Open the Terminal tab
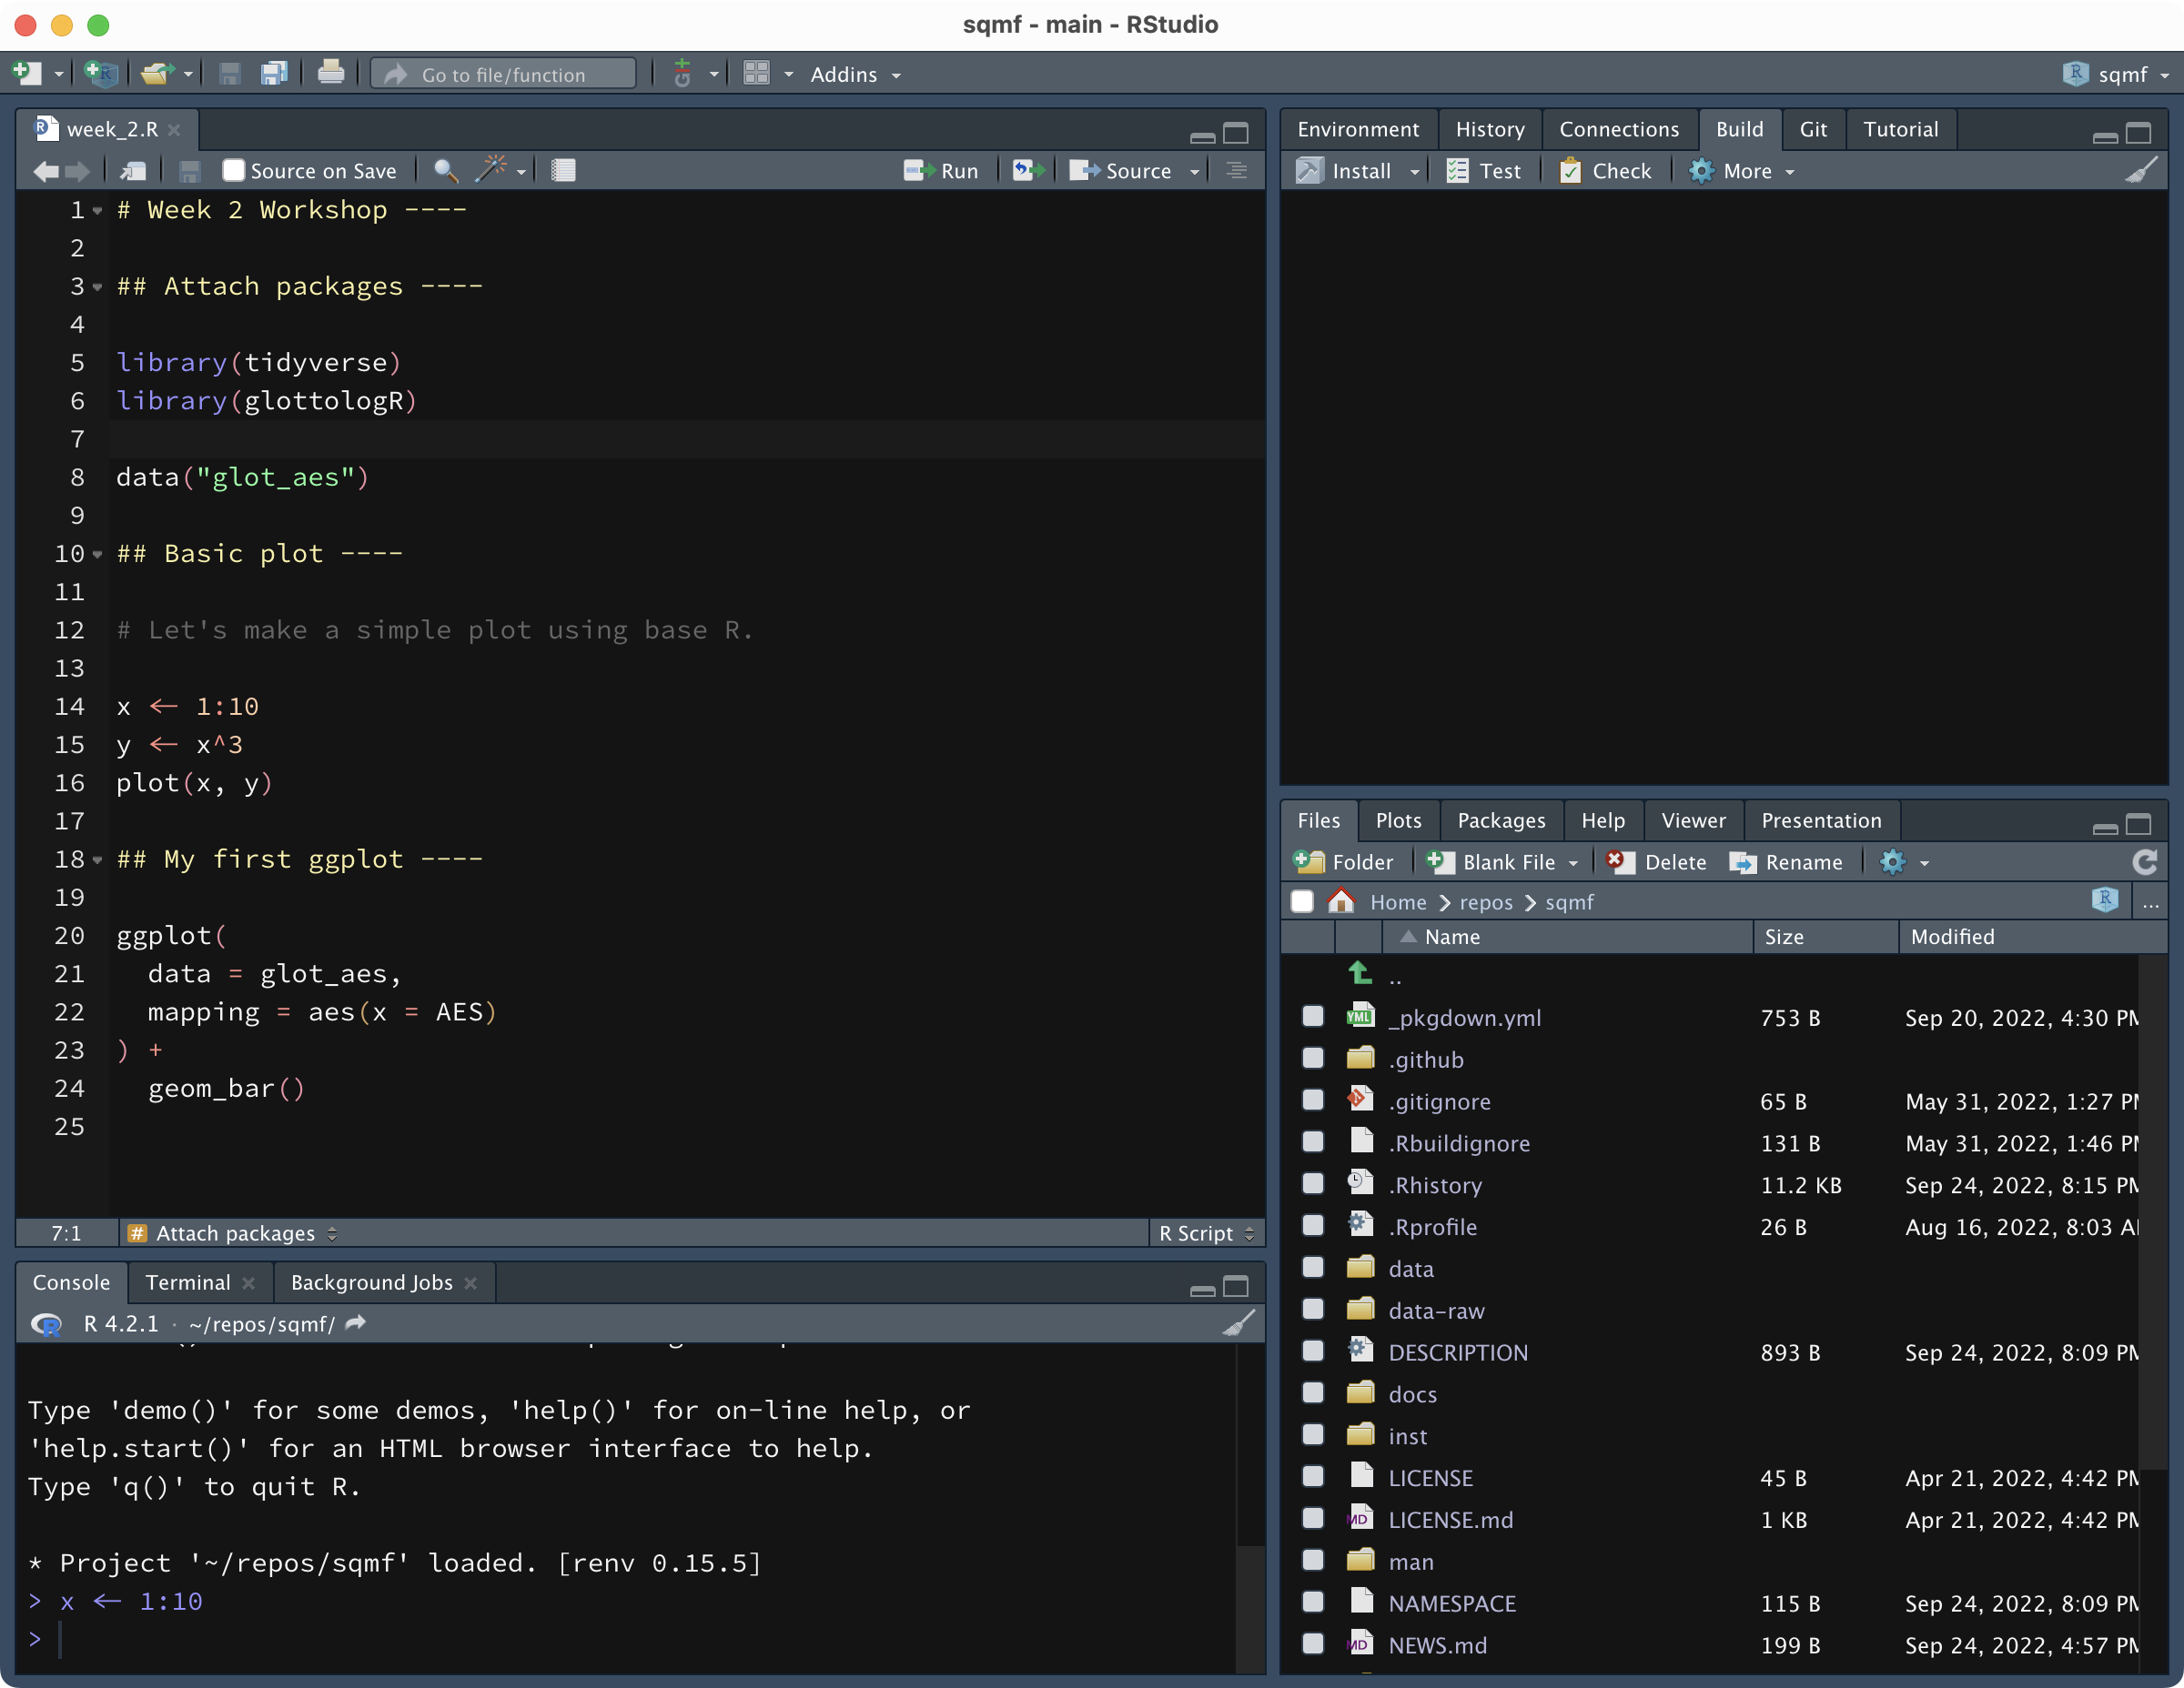Viewport: 2184px width, 1688px height. [x=187, y=1282]
